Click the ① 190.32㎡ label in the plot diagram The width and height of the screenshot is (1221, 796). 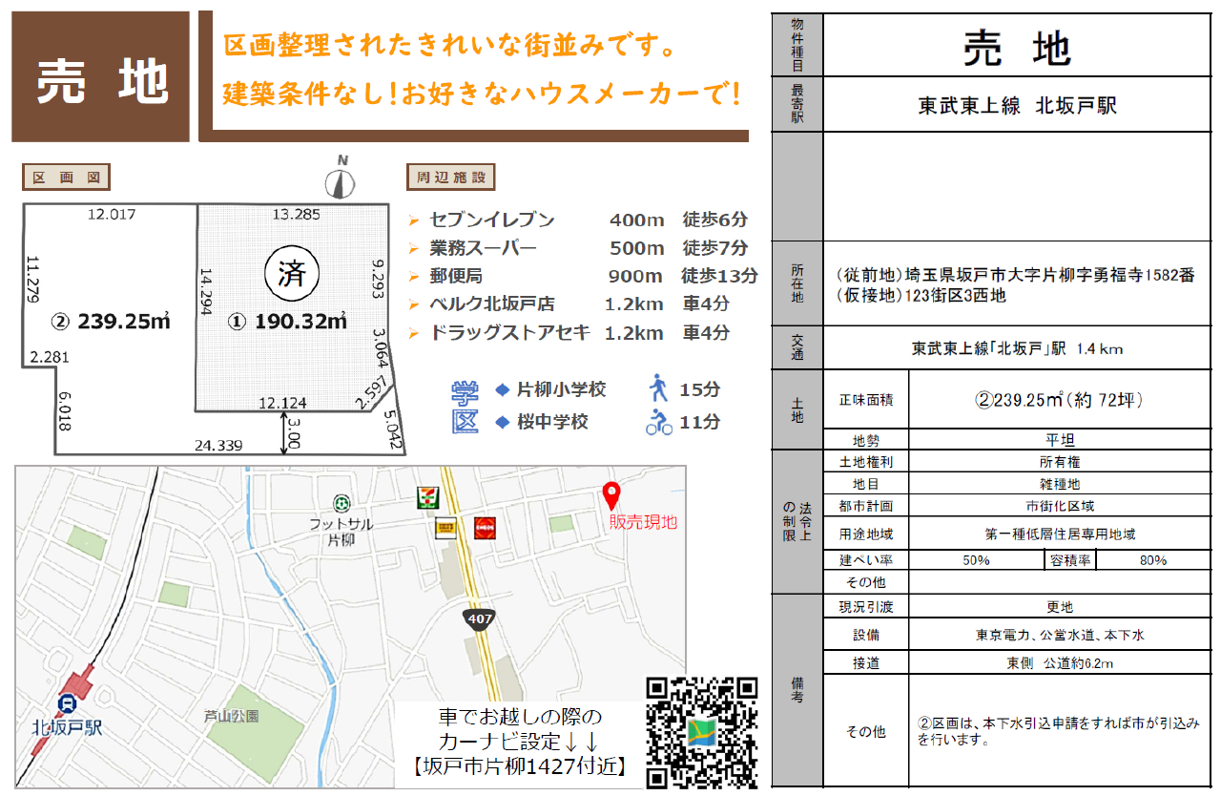286,322
